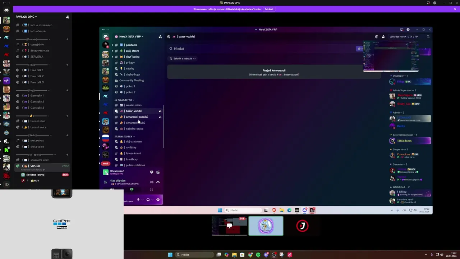This screenshot has height=259, width=460.
Task: Open turnaj-info channel
Action: click(x=42, y=45)
